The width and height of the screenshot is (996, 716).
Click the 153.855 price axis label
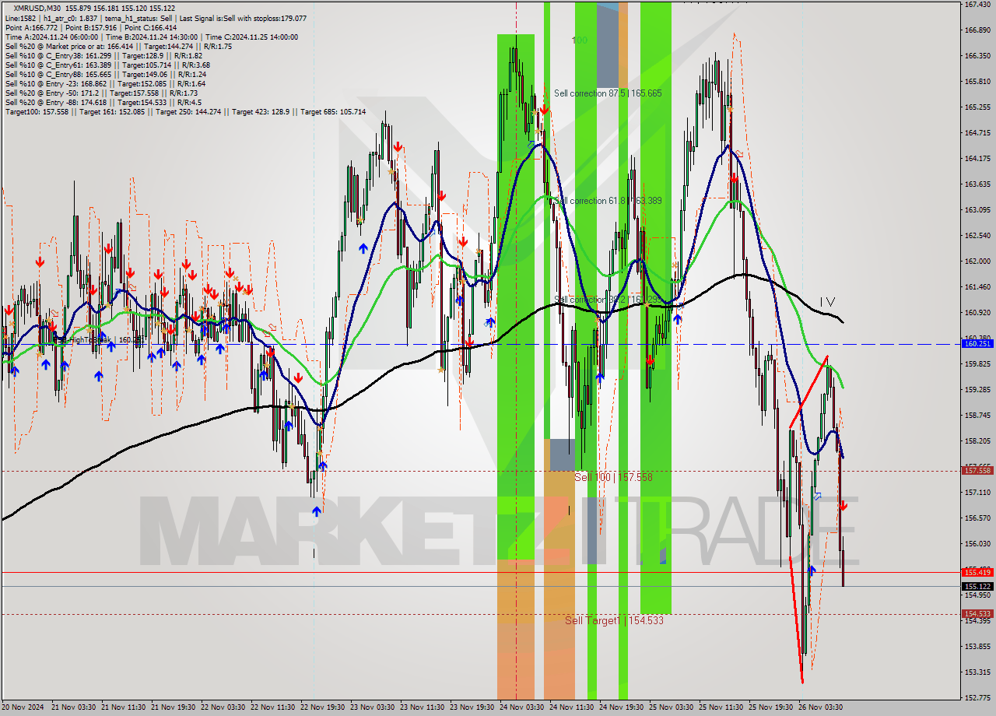977,647
